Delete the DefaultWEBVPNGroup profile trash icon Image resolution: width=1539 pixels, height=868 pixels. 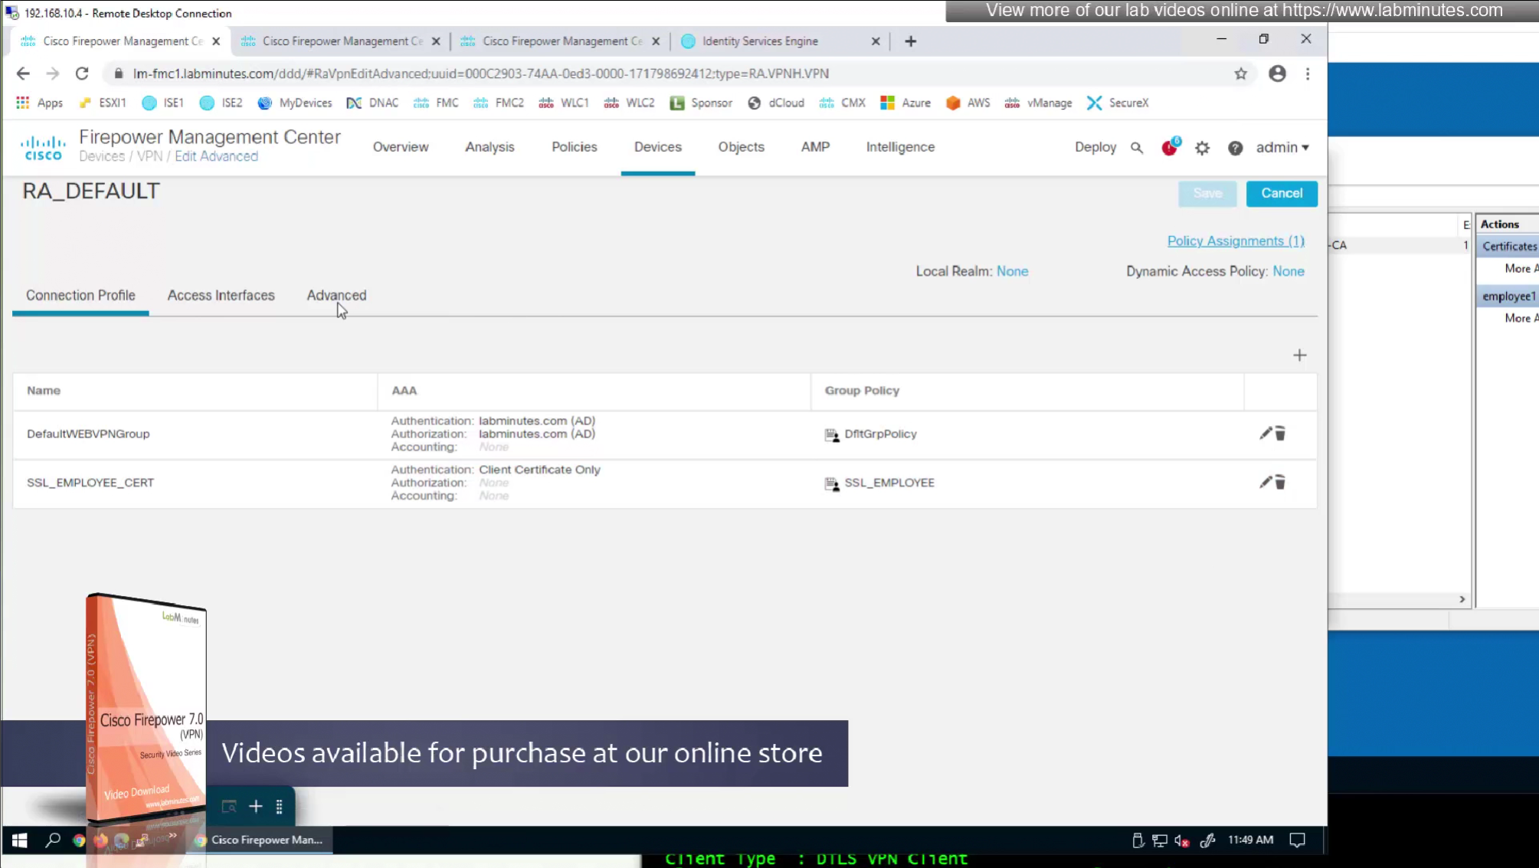1280,434
